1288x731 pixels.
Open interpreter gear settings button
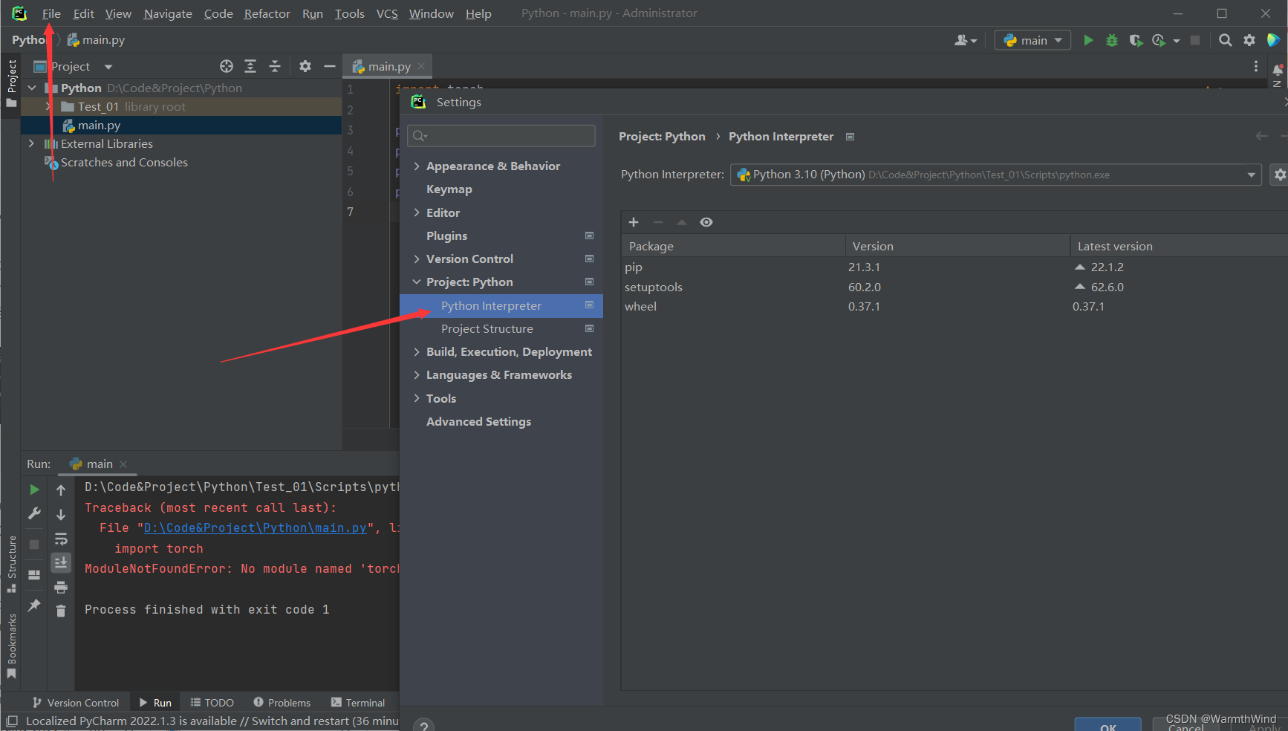tap(1279, 175)
